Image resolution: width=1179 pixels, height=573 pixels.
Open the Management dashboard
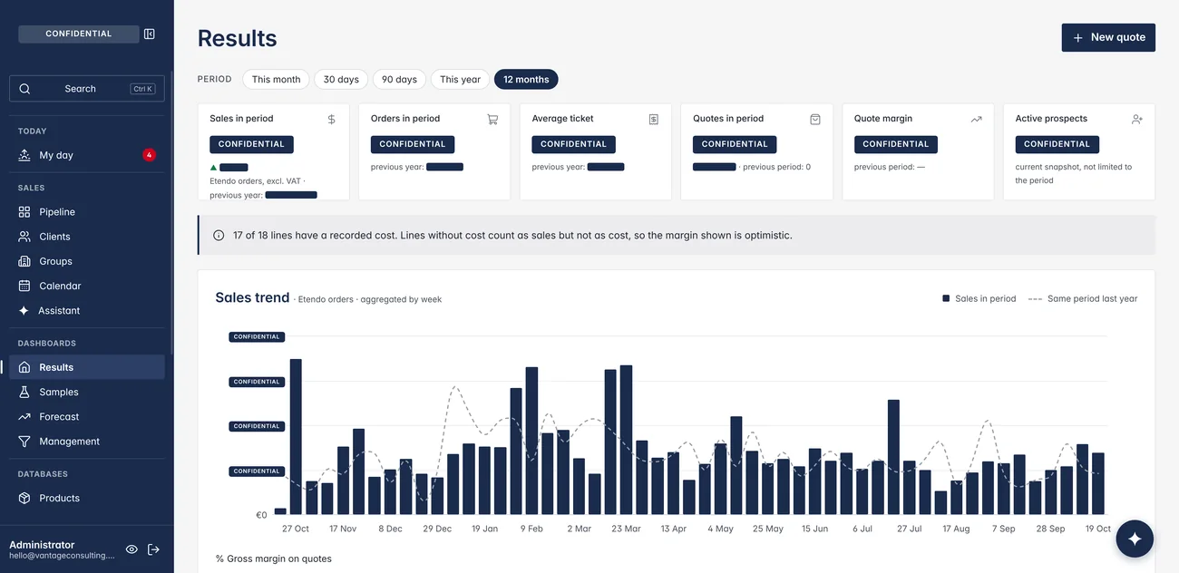(87, 442)
